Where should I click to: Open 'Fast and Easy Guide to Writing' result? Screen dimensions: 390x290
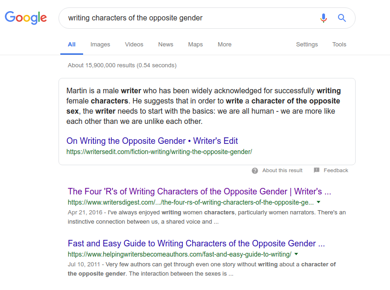click(x=196, y=243)
